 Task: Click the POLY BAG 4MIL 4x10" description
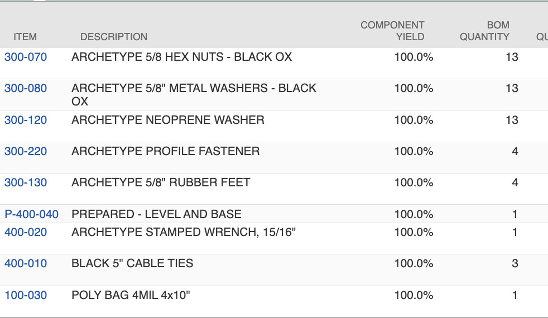pyautogui.click(x=131, y=295)
